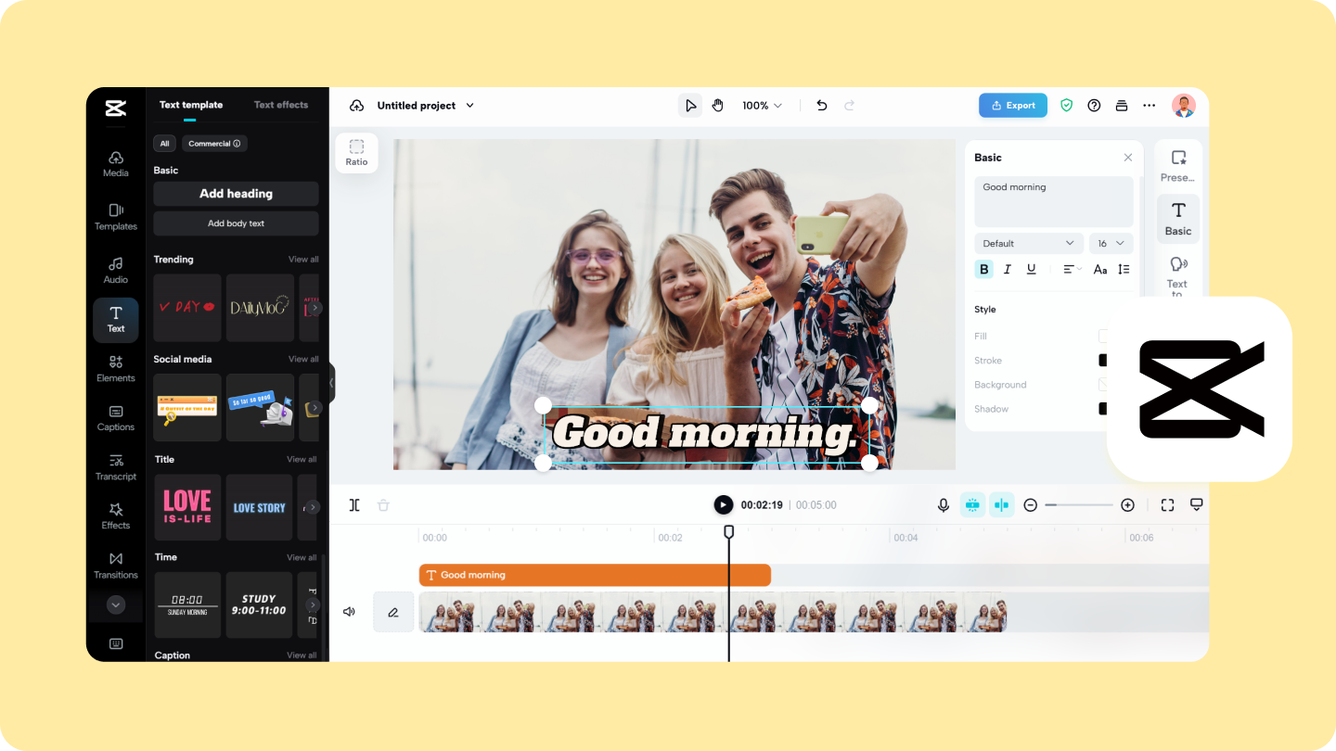The height and width of the screenshot is (751, 1336).
Task: Click the CapCut home logo in the sidebar
Action: [x=116, y=108]
